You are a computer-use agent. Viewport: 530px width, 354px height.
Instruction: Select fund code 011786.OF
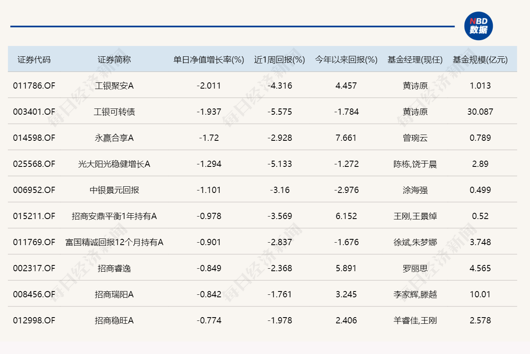click(x=34, y=86)
